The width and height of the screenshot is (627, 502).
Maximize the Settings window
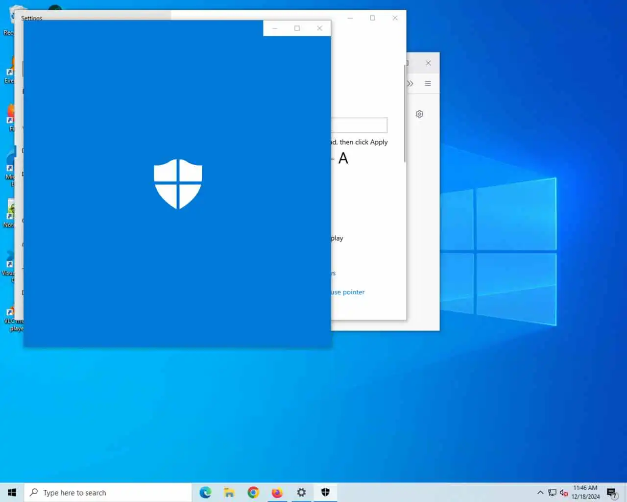[372, 18]
